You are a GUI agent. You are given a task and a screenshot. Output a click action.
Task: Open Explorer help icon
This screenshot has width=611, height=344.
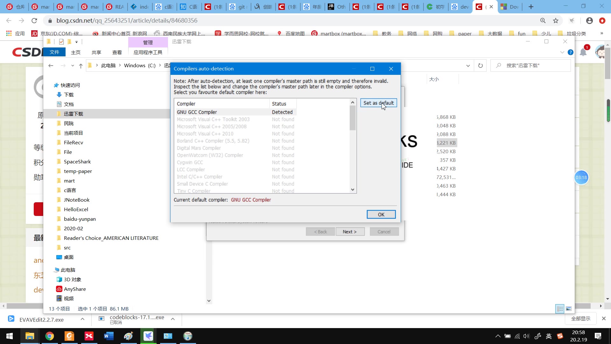point(571,52)
